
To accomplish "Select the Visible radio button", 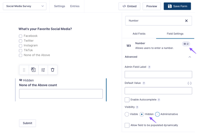I will (x=127, y=114).
